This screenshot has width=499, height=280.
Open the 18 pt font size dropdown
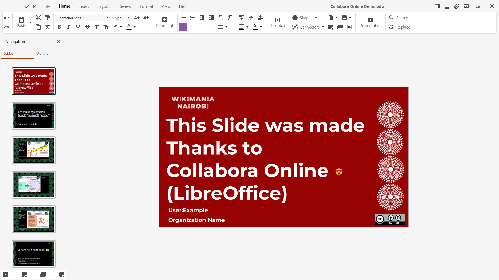pos(128,18)
